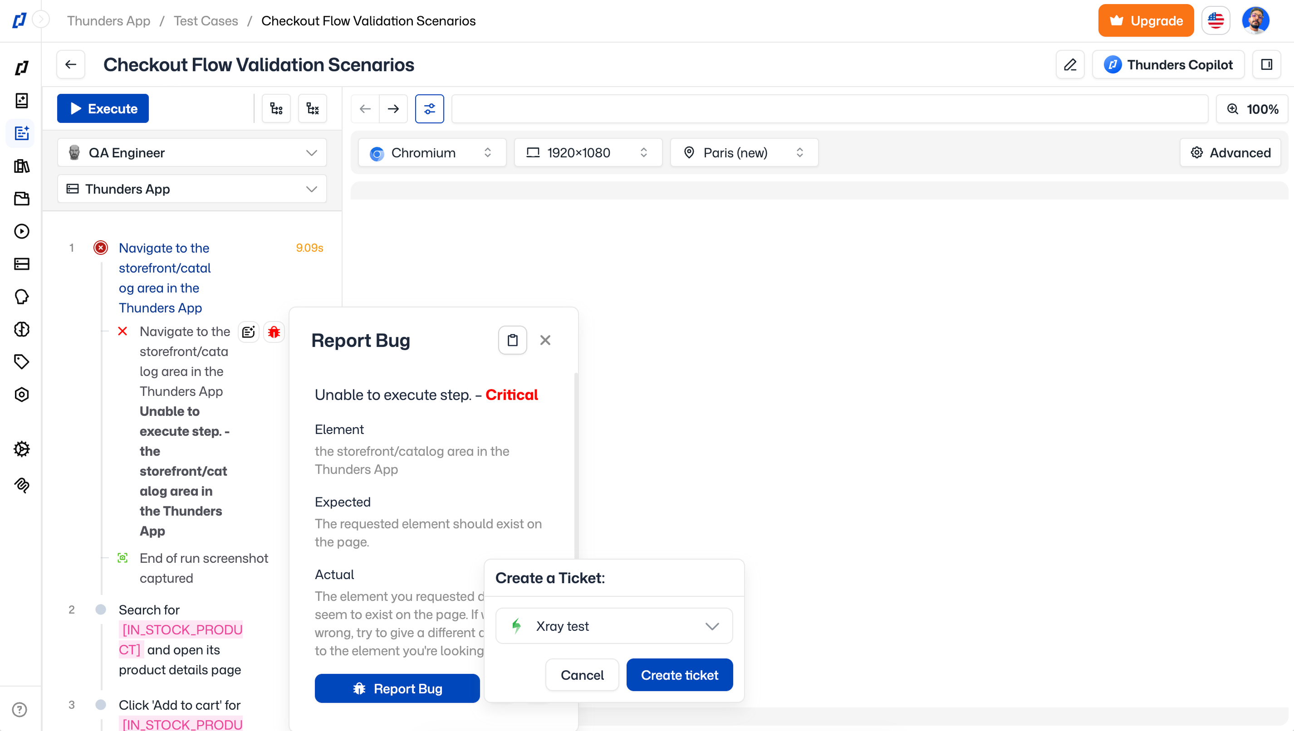This screenshot has height=731, width=1294.
Task: Click the Create ticket button
Action: 679,675
